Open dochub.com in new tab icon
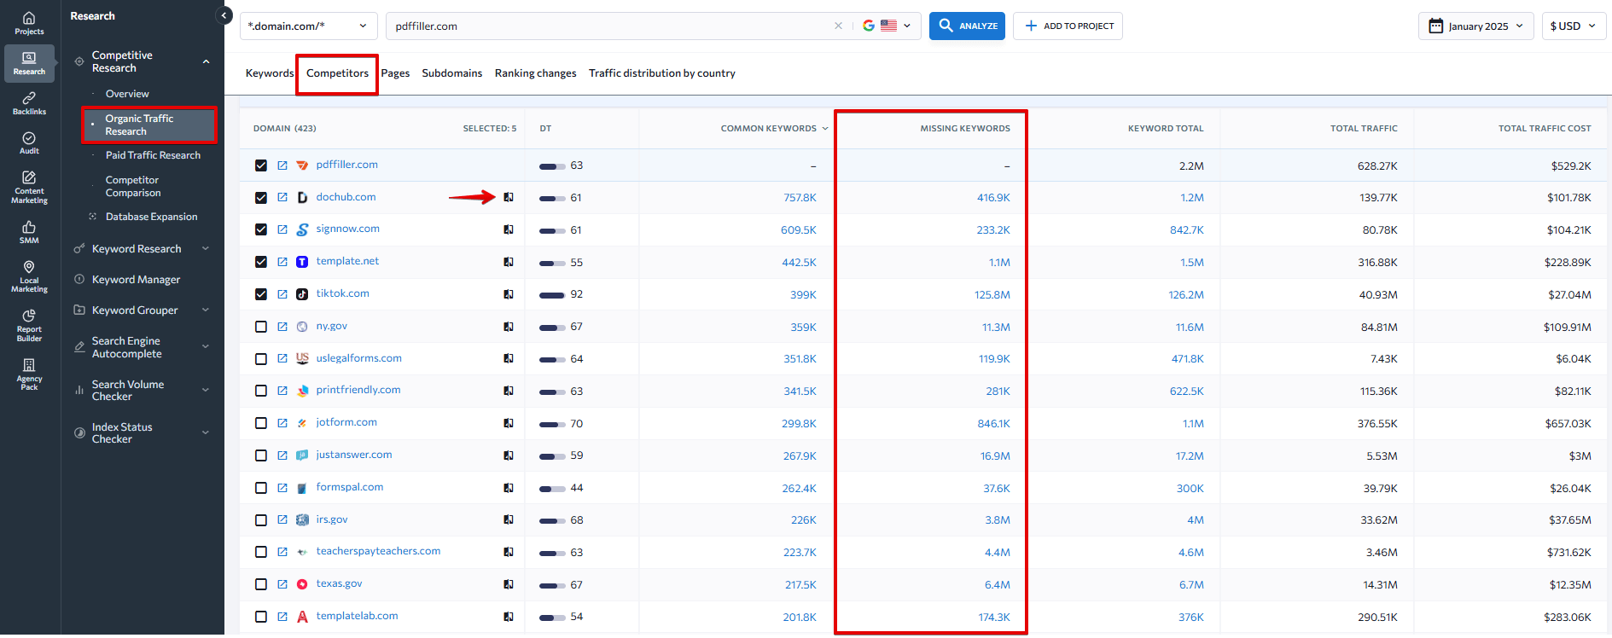The width and height of the screenshot is (1612, 638). pyautogui.click(x=282, y=197)
